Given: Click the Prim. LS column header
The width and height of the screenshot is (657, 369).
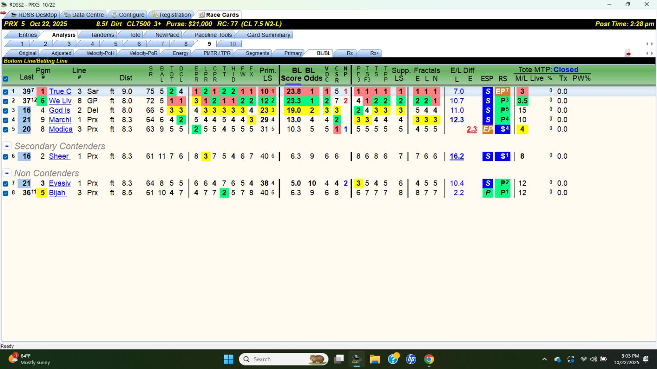Looking at the screenshot, I should point(268,74).
